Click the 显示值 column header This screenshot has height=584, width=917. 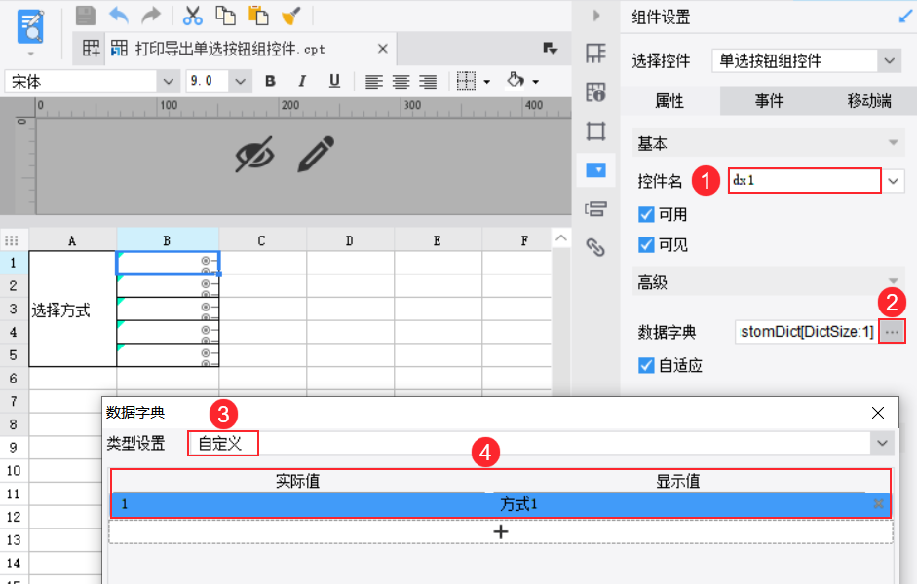pyautogui.click(x=678, y=481)
